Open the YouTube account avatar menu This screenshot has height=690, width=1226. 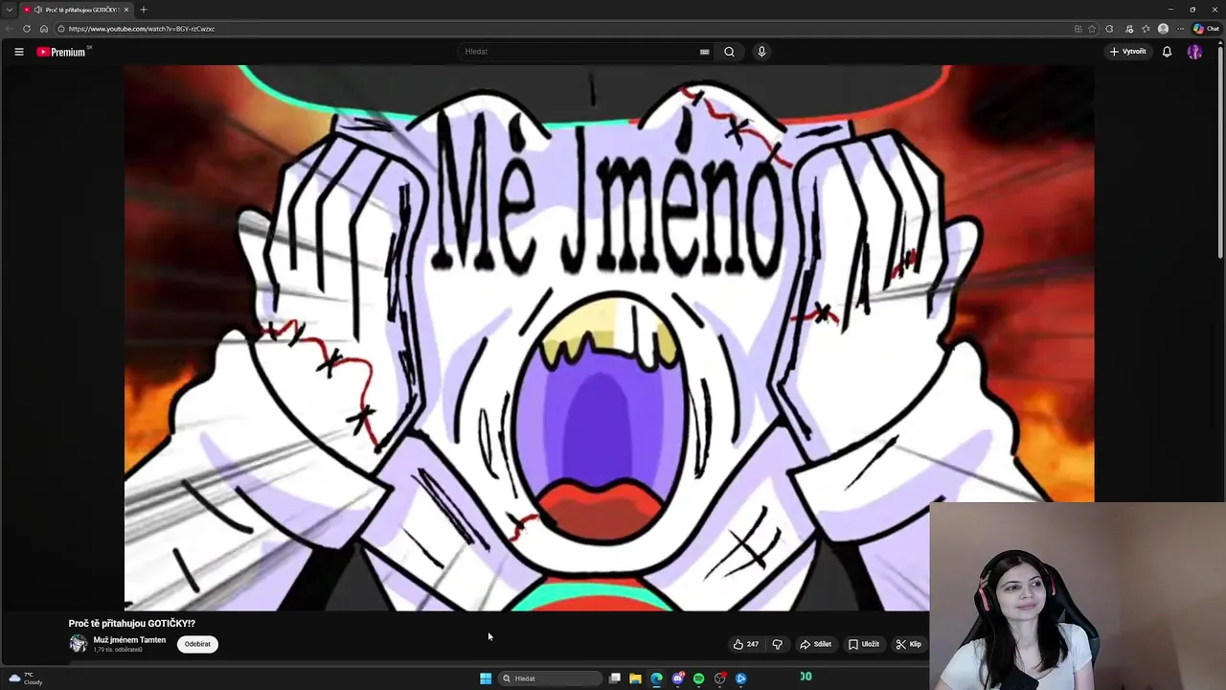tap(1194, 52)
